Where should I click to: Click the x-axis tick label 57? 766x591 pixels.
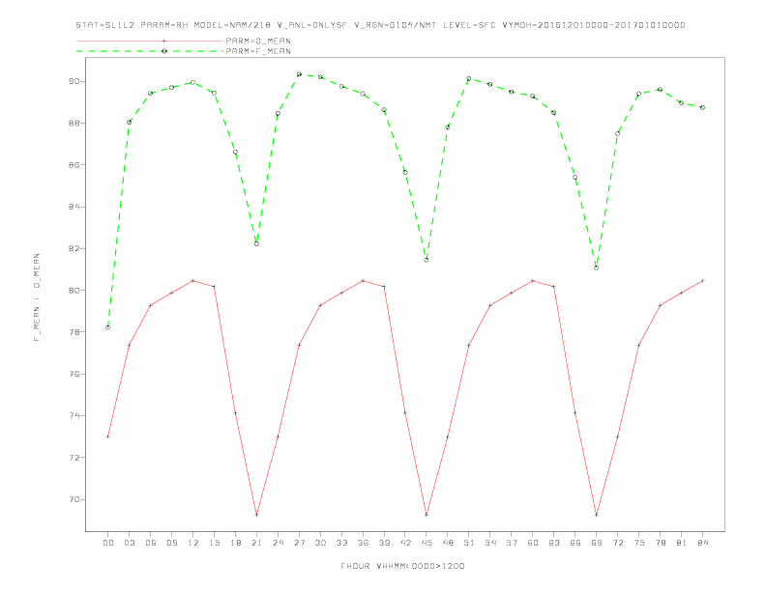pos(512,543)
